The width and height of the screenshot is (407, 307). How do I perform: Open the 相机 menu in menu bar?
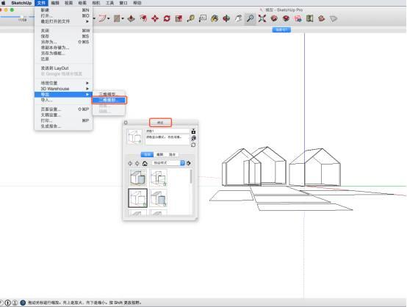[x=96, y=3]
